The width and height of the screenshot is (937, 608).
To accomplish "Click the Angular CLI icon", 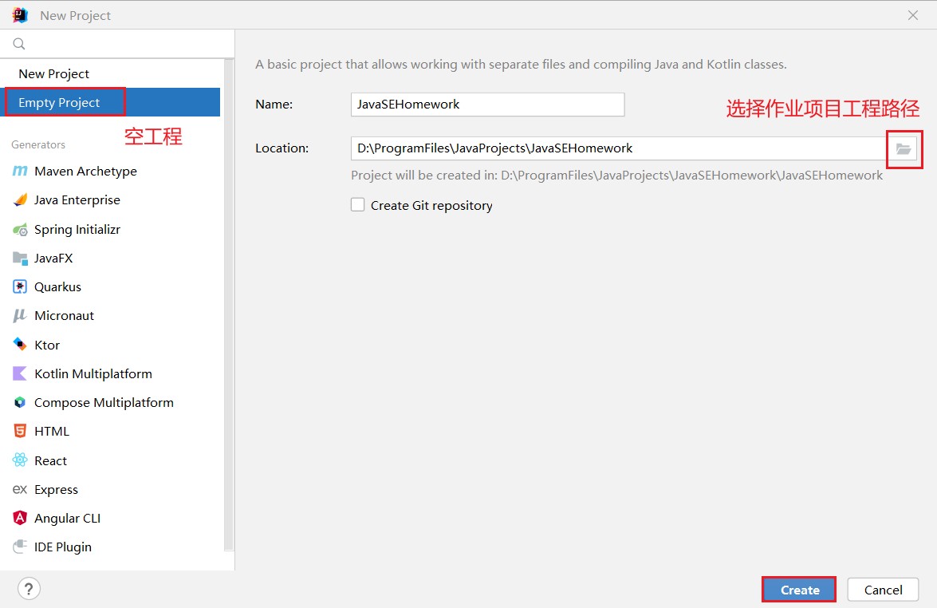I will pyautogui.click(x=20, y=518).
